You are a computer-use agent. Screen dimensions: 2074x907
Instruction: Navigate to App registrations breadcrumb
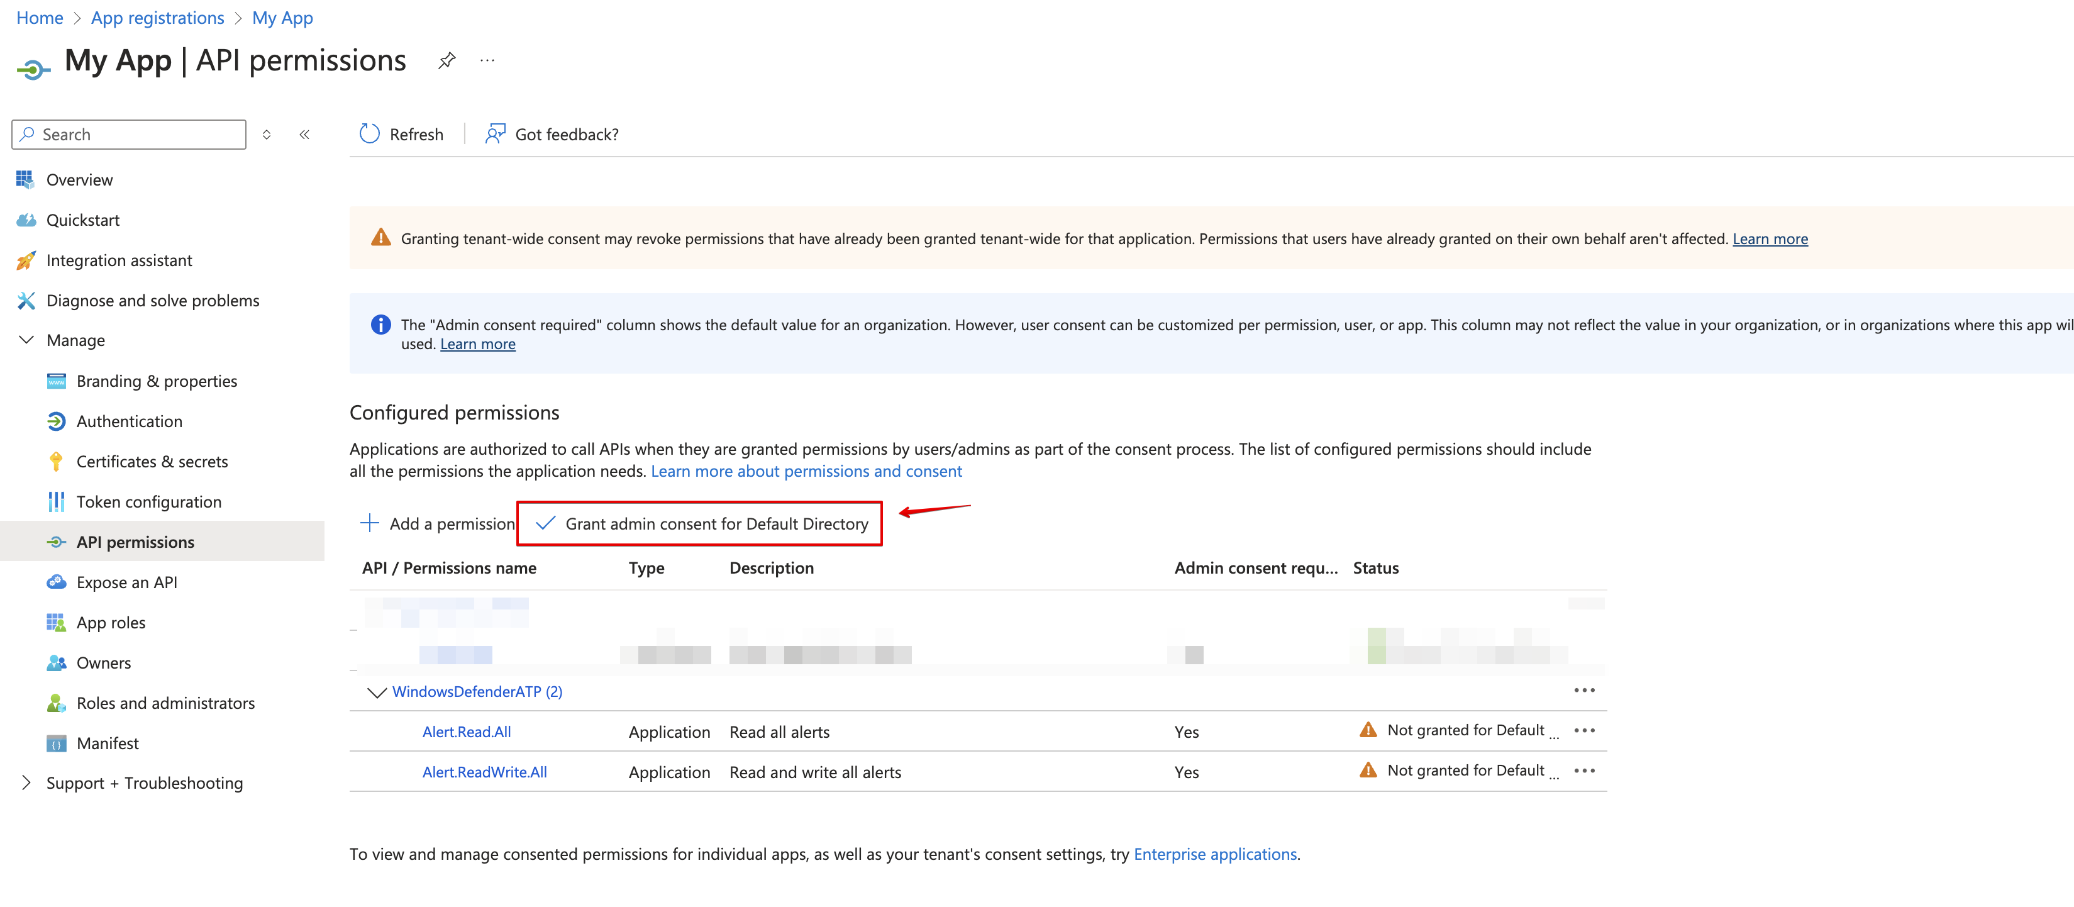click(157, 17)
